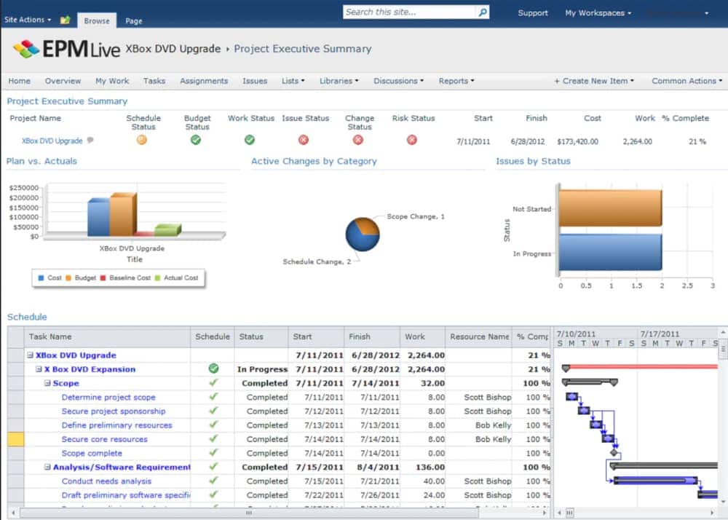728x520 pixels.
Task: Open the Determine project scope task link
Action: [x=108, y=398]
